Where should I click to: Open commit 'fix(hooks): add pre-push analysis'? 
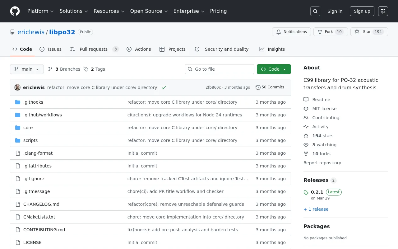(x=183, y=230)
